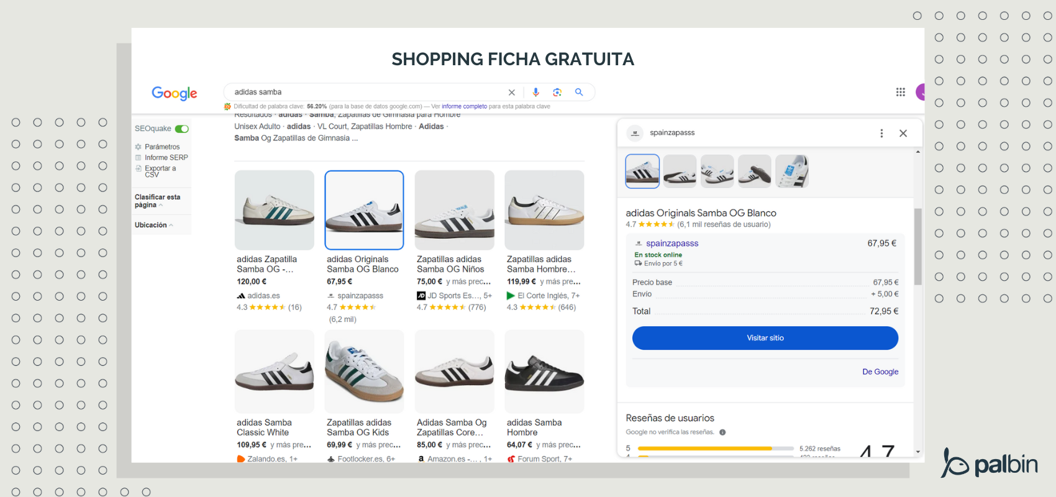The image size is (1056, 497).
Task: Open adidas Samba Classic White product image
Action: click(275, 372)
